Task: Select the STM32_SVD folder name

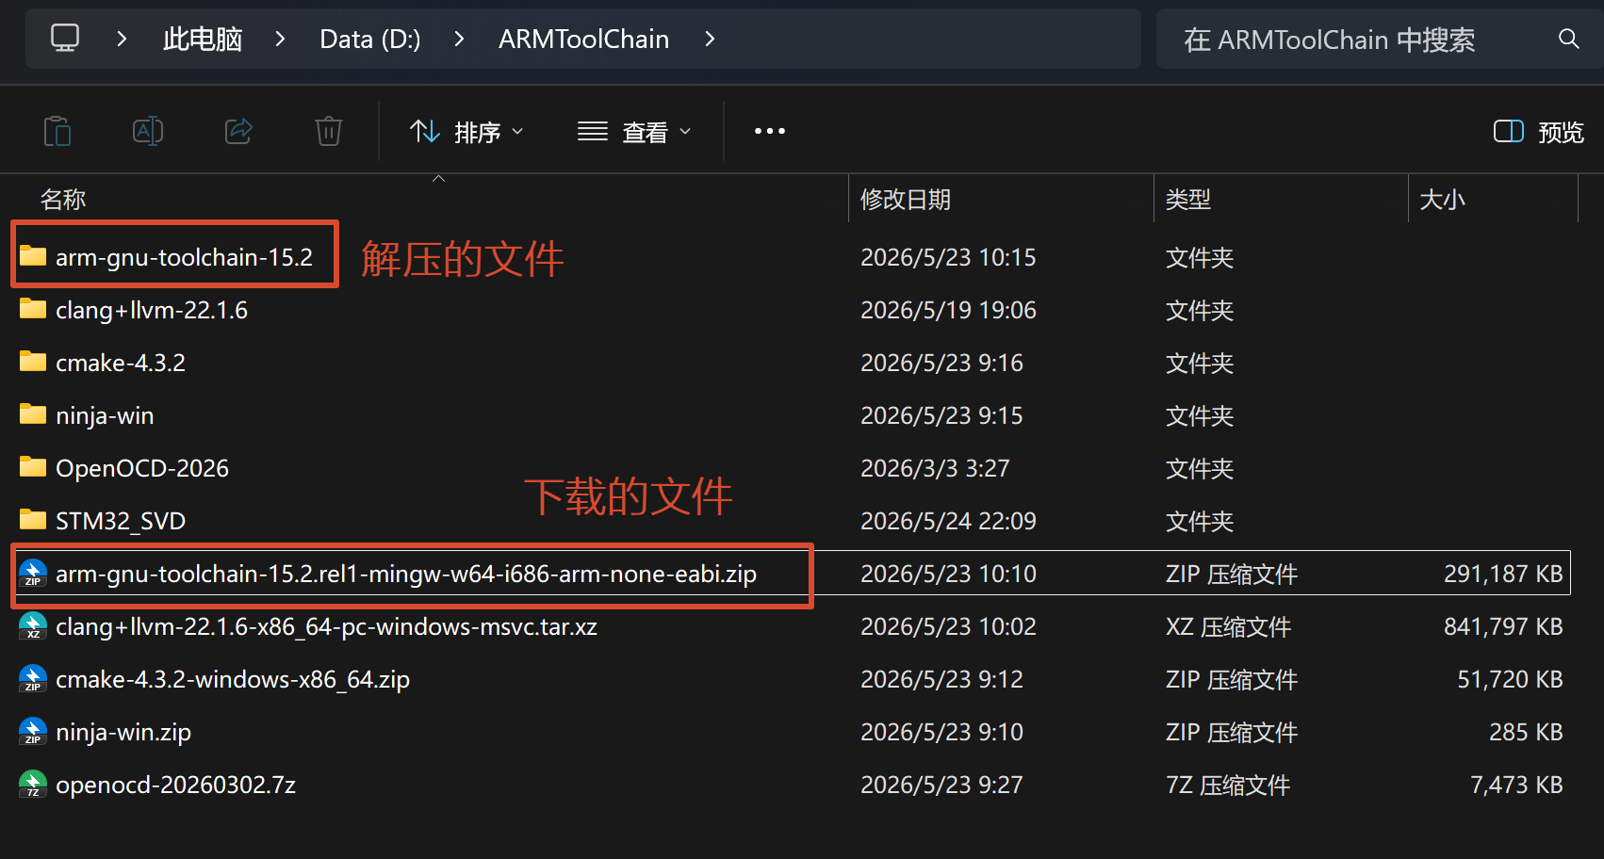Action: click(121, 521)
